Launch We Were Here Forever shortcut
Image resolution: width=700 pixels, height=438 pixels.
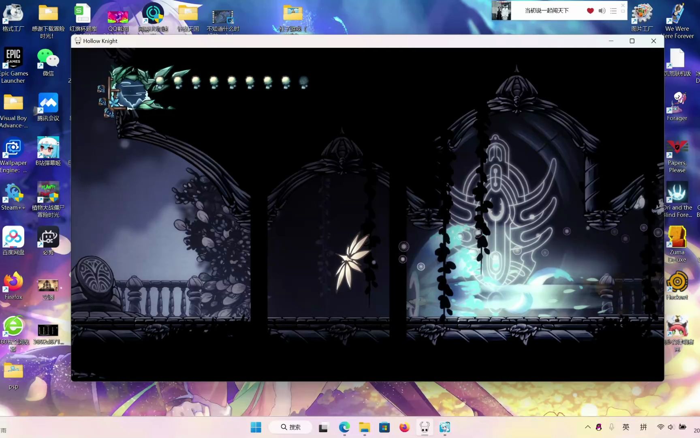(677, 21)
